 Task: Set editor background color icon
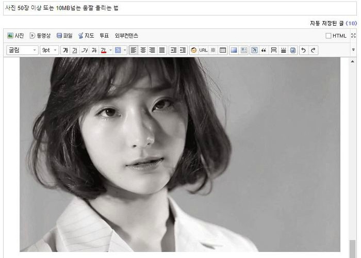coord(234,50)
